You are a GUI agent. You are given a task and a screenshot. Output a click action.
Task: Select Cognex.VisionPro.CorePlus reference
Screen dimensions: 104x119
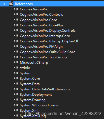(42, 25)
